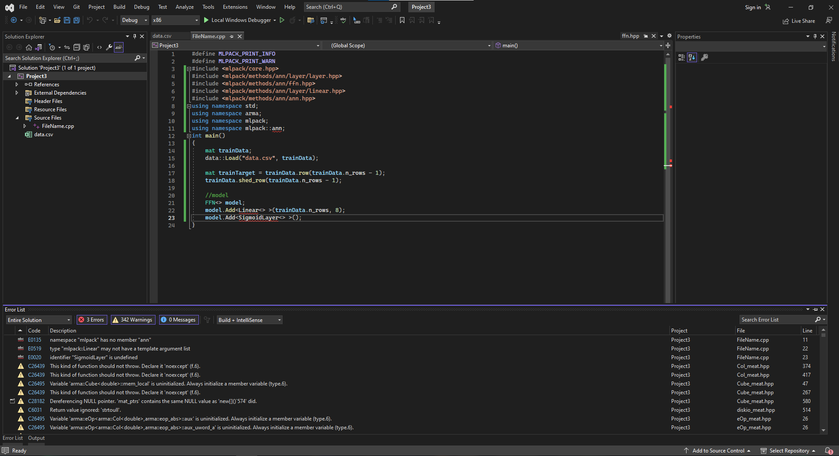The image size is (839, 456).
Task: Click the Alphabetical sort icon in Properties
Action: (692, 57)
